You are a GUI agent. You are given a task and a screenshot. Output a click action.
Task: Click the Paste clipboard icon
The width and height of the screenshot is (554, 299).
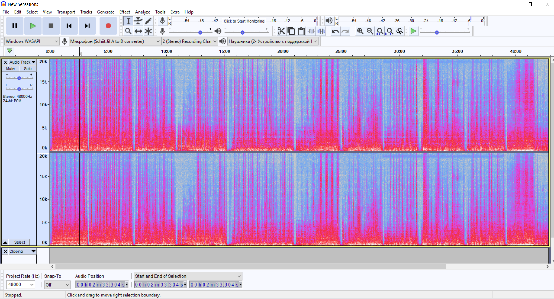pyautogui.click(x=301, y=31)
